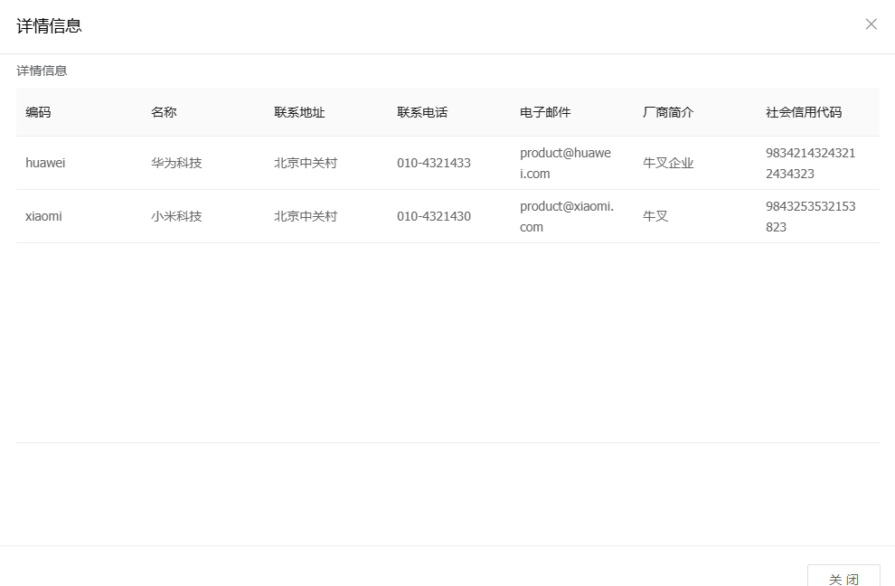Click the product@huawei.com email cell
This screenshot has width=895, height=586.
tap(565, 163)
